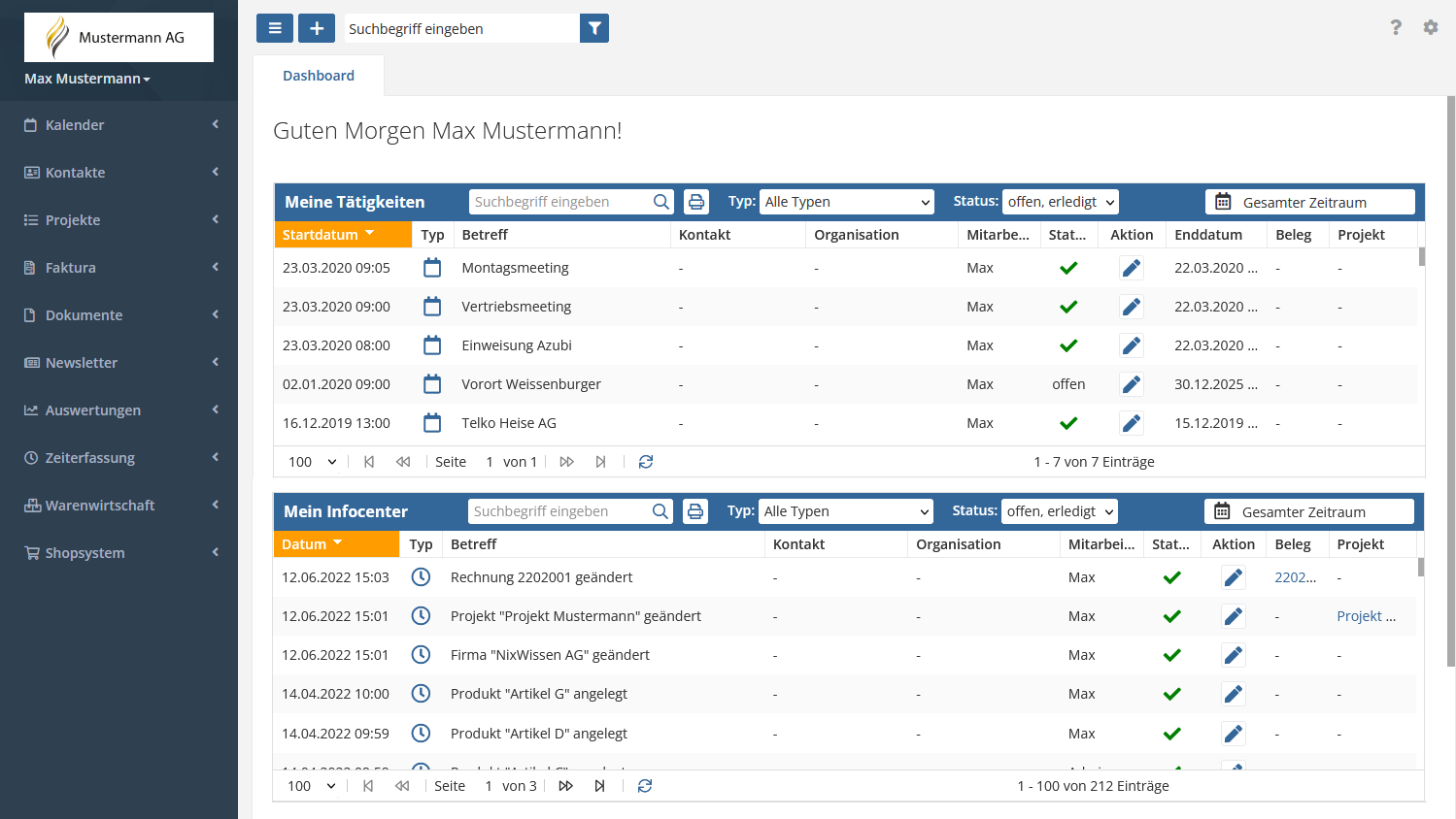This screenshot has height=819, width=1456.
Task: Go to next page in Mein Infocenter
Action: [566, 786]
